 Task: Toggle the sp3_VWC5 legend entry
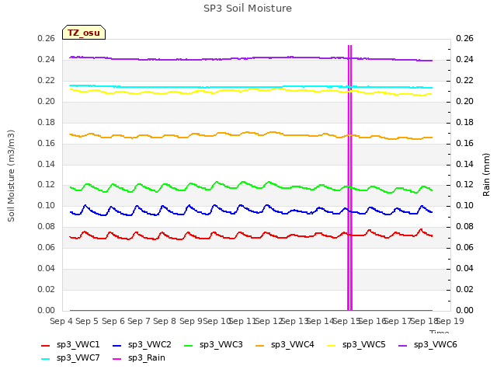tap(356, 345)
